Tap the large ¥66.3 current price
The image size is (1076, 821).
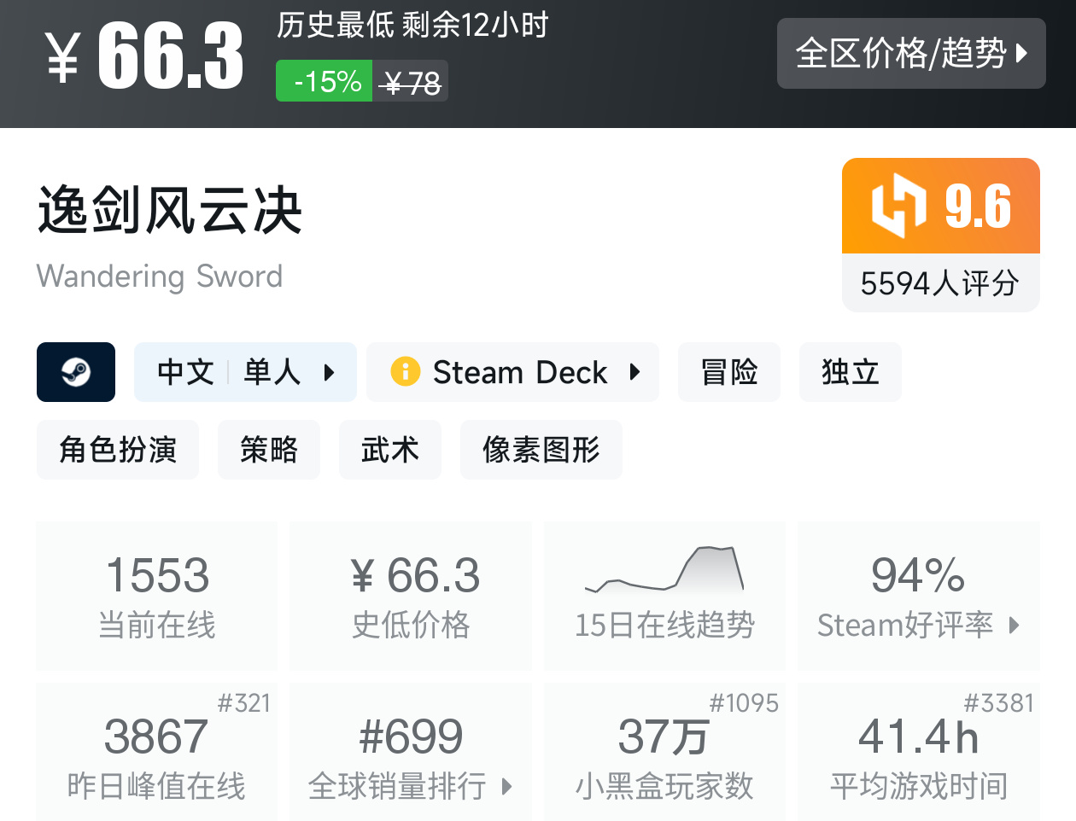tap(144, 56)
